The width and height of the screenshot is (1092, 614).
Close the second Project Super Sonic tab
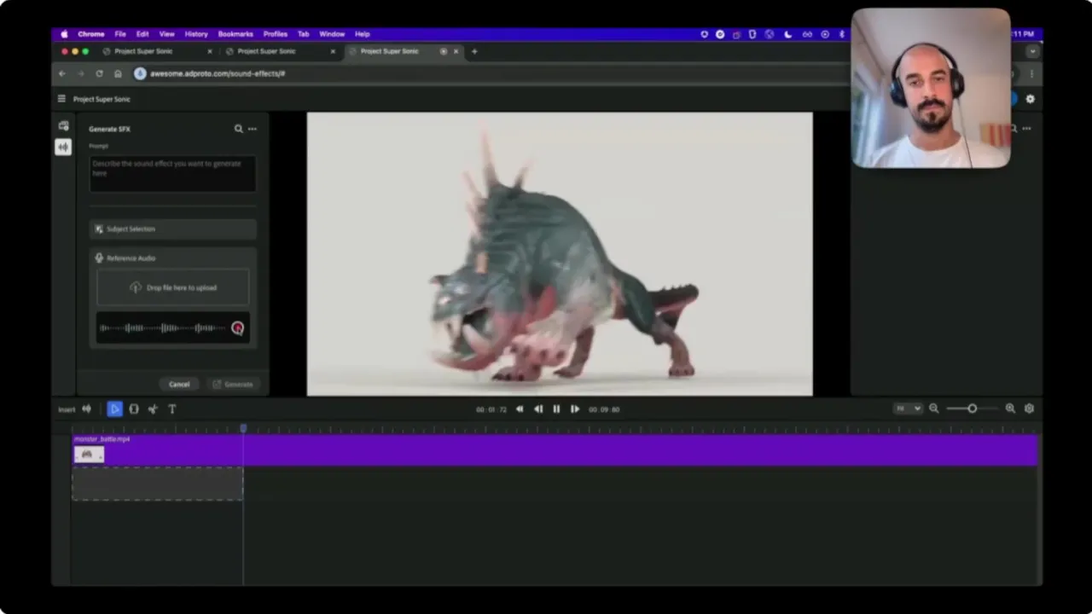coord(333,51)
